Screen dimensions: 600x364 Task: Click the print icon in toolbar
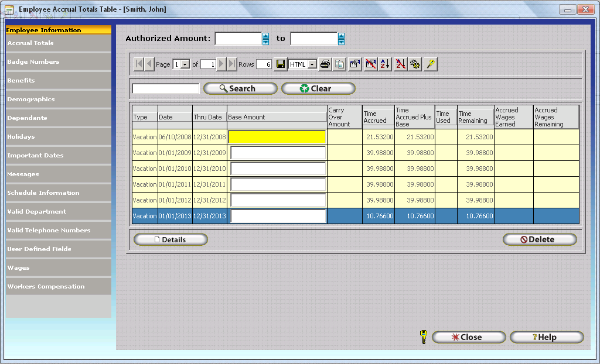(325, 64)
